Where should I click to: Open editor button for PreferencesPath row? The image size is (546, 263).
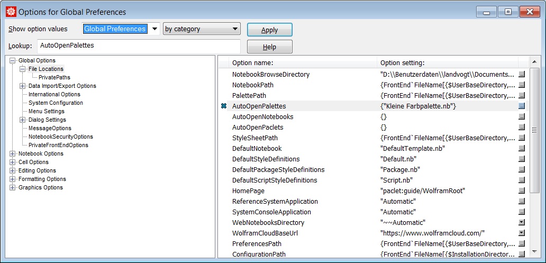pos(521,243)
